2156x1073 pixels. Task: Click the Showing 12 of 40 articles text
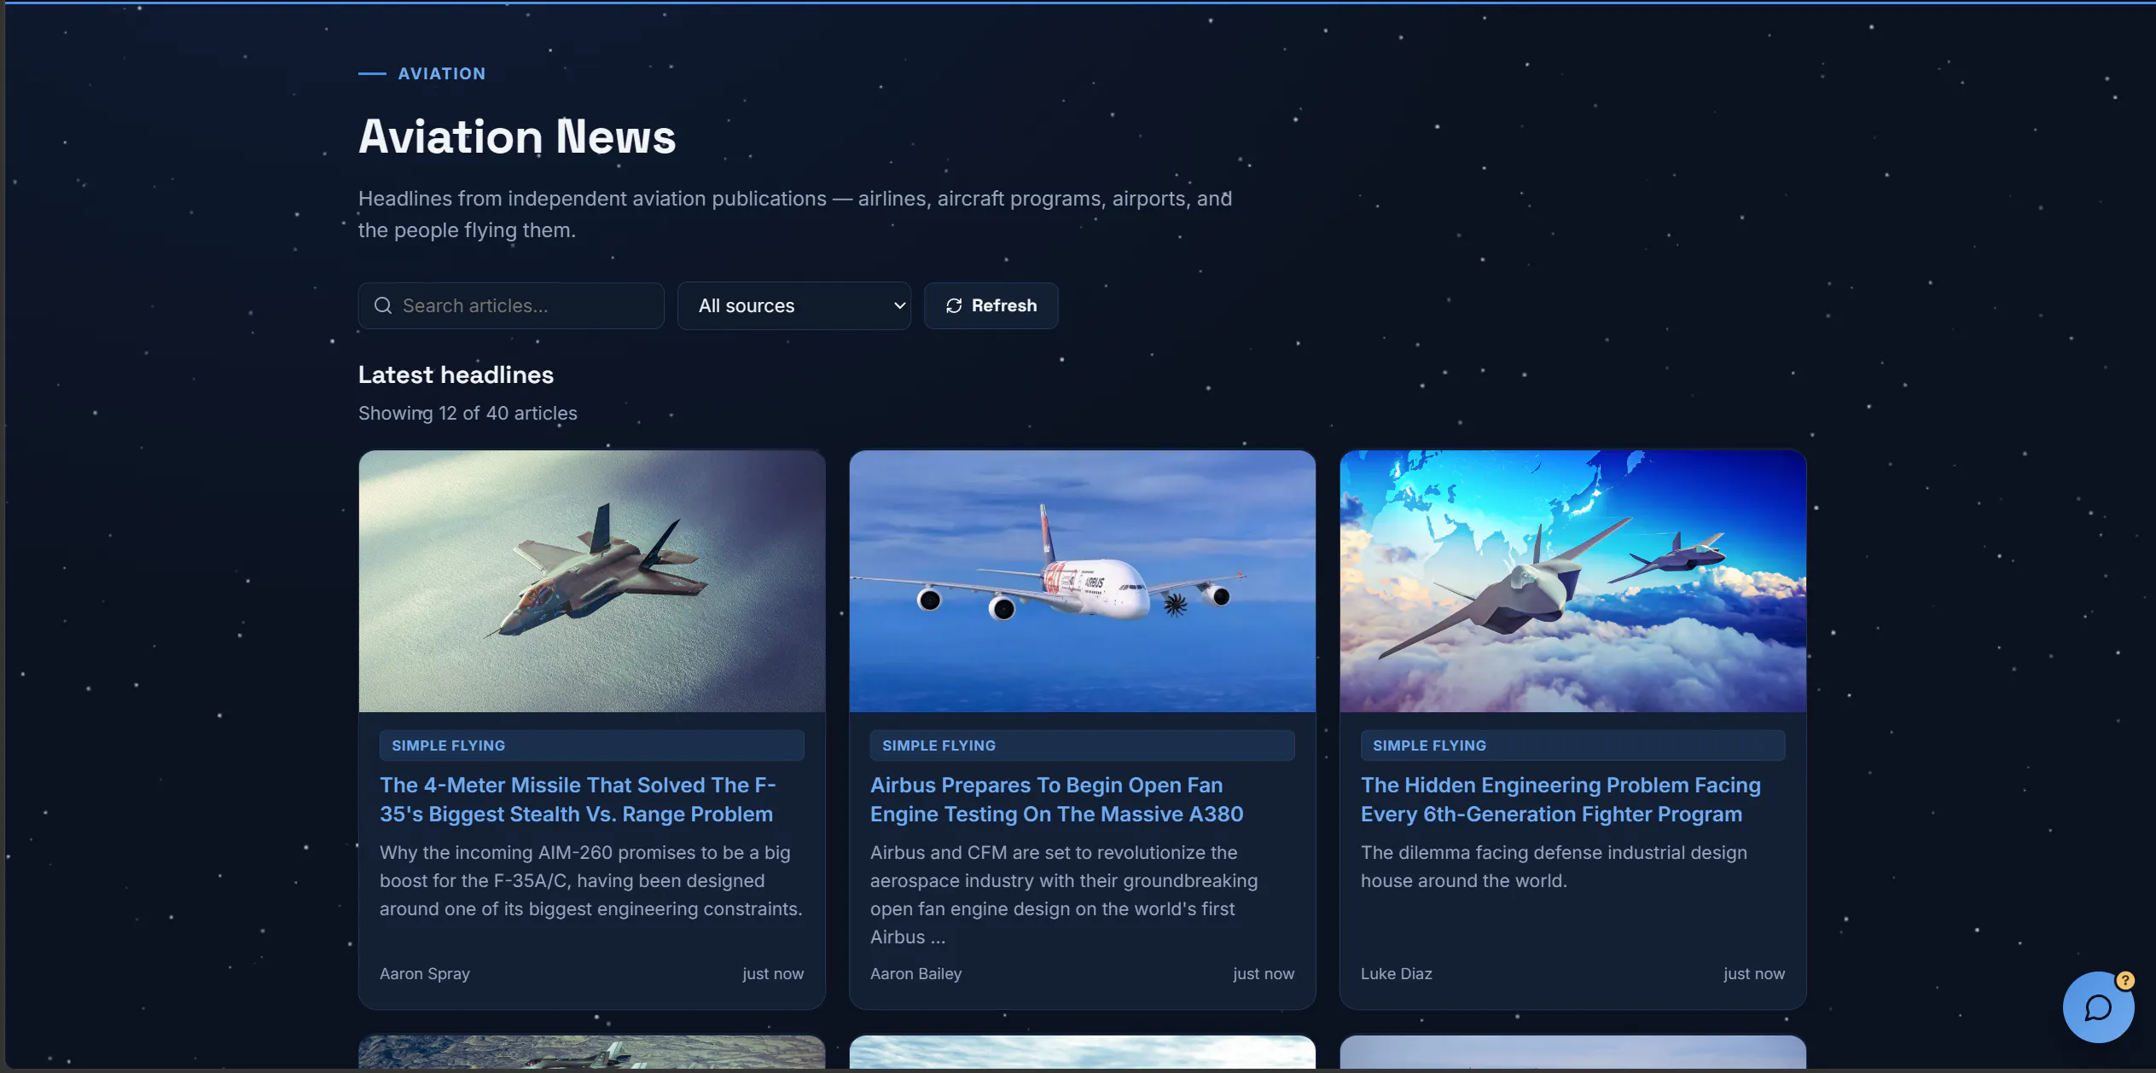coord(468,413)
